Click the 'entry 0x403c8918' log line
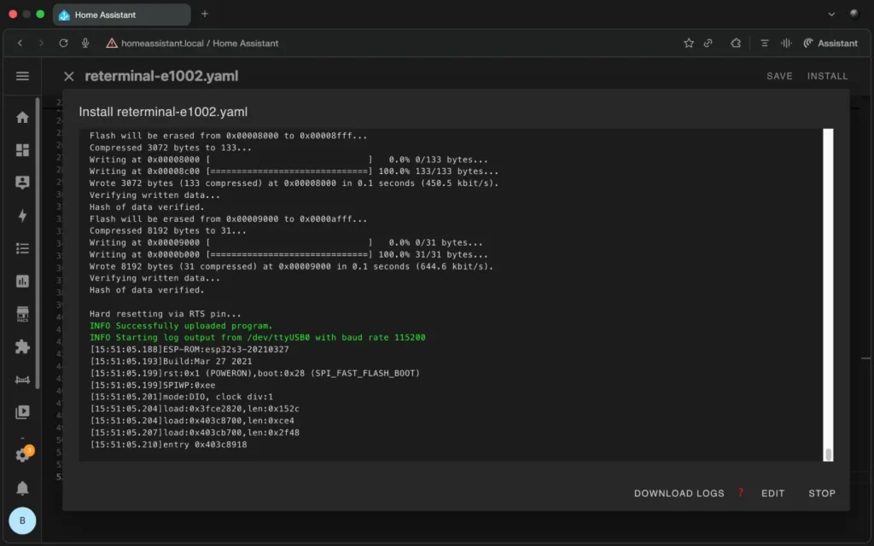This screenshot has height=546, width=874. point(168,444)
